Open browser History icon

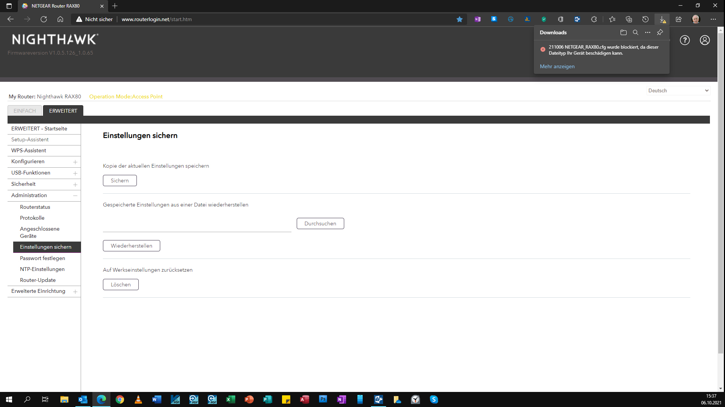[645, 19]
